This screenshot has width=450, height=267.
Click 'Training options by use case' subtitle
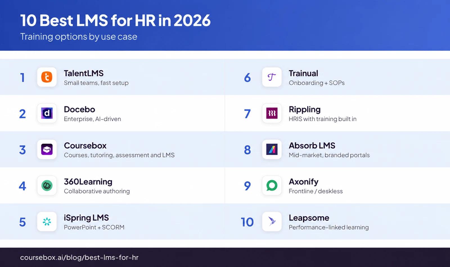click(79, 37)
